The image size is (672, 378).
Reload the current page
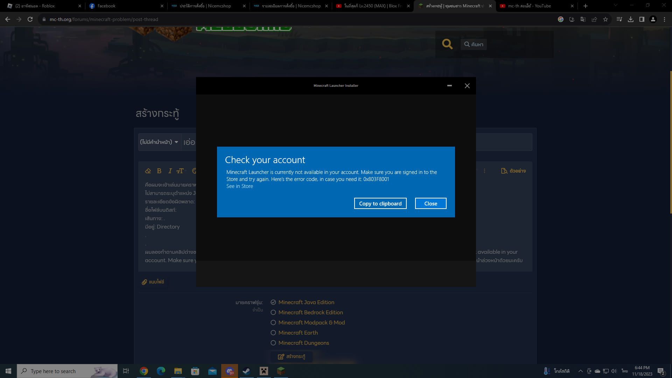[x=30, y=19]
